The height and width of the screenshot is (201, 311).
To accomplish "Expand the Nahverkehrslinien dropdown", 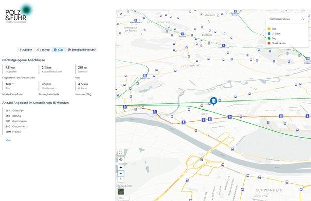I will 286,19.
